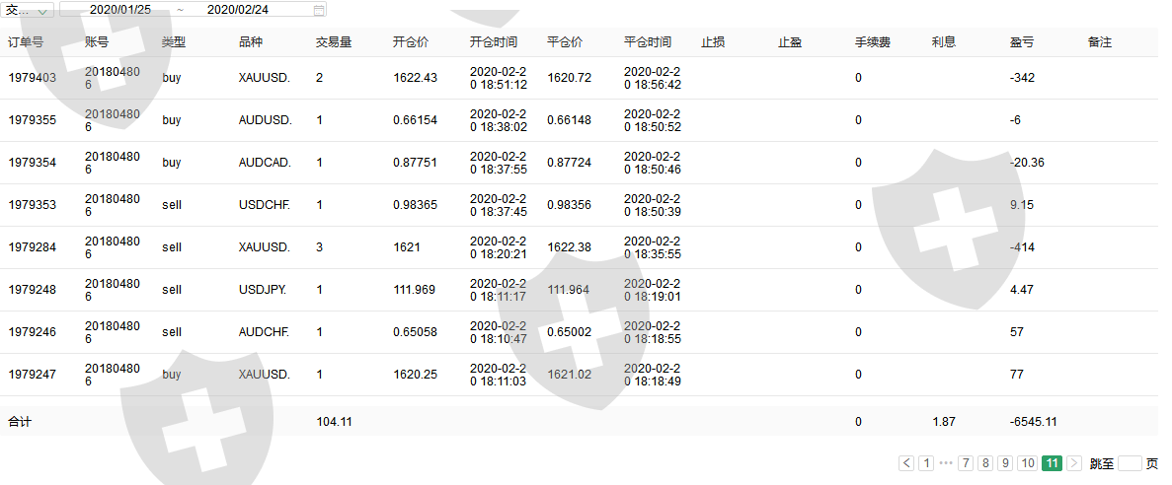The height and width of the screenshot is (485, 1172).
Task: Jump to page 1
Action: (x=926, y=463)
